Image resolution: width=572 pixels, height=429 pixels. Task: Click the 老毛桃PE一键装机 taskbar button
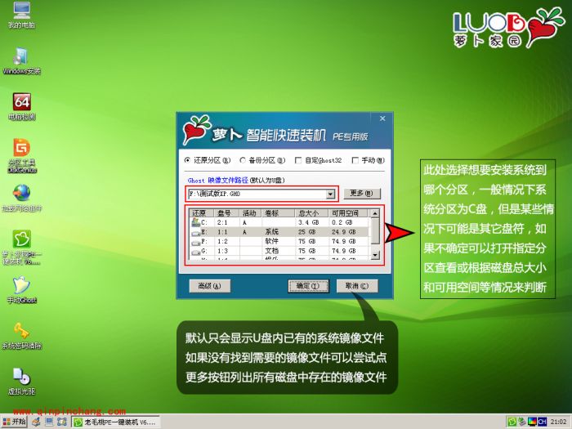point(115,422)
